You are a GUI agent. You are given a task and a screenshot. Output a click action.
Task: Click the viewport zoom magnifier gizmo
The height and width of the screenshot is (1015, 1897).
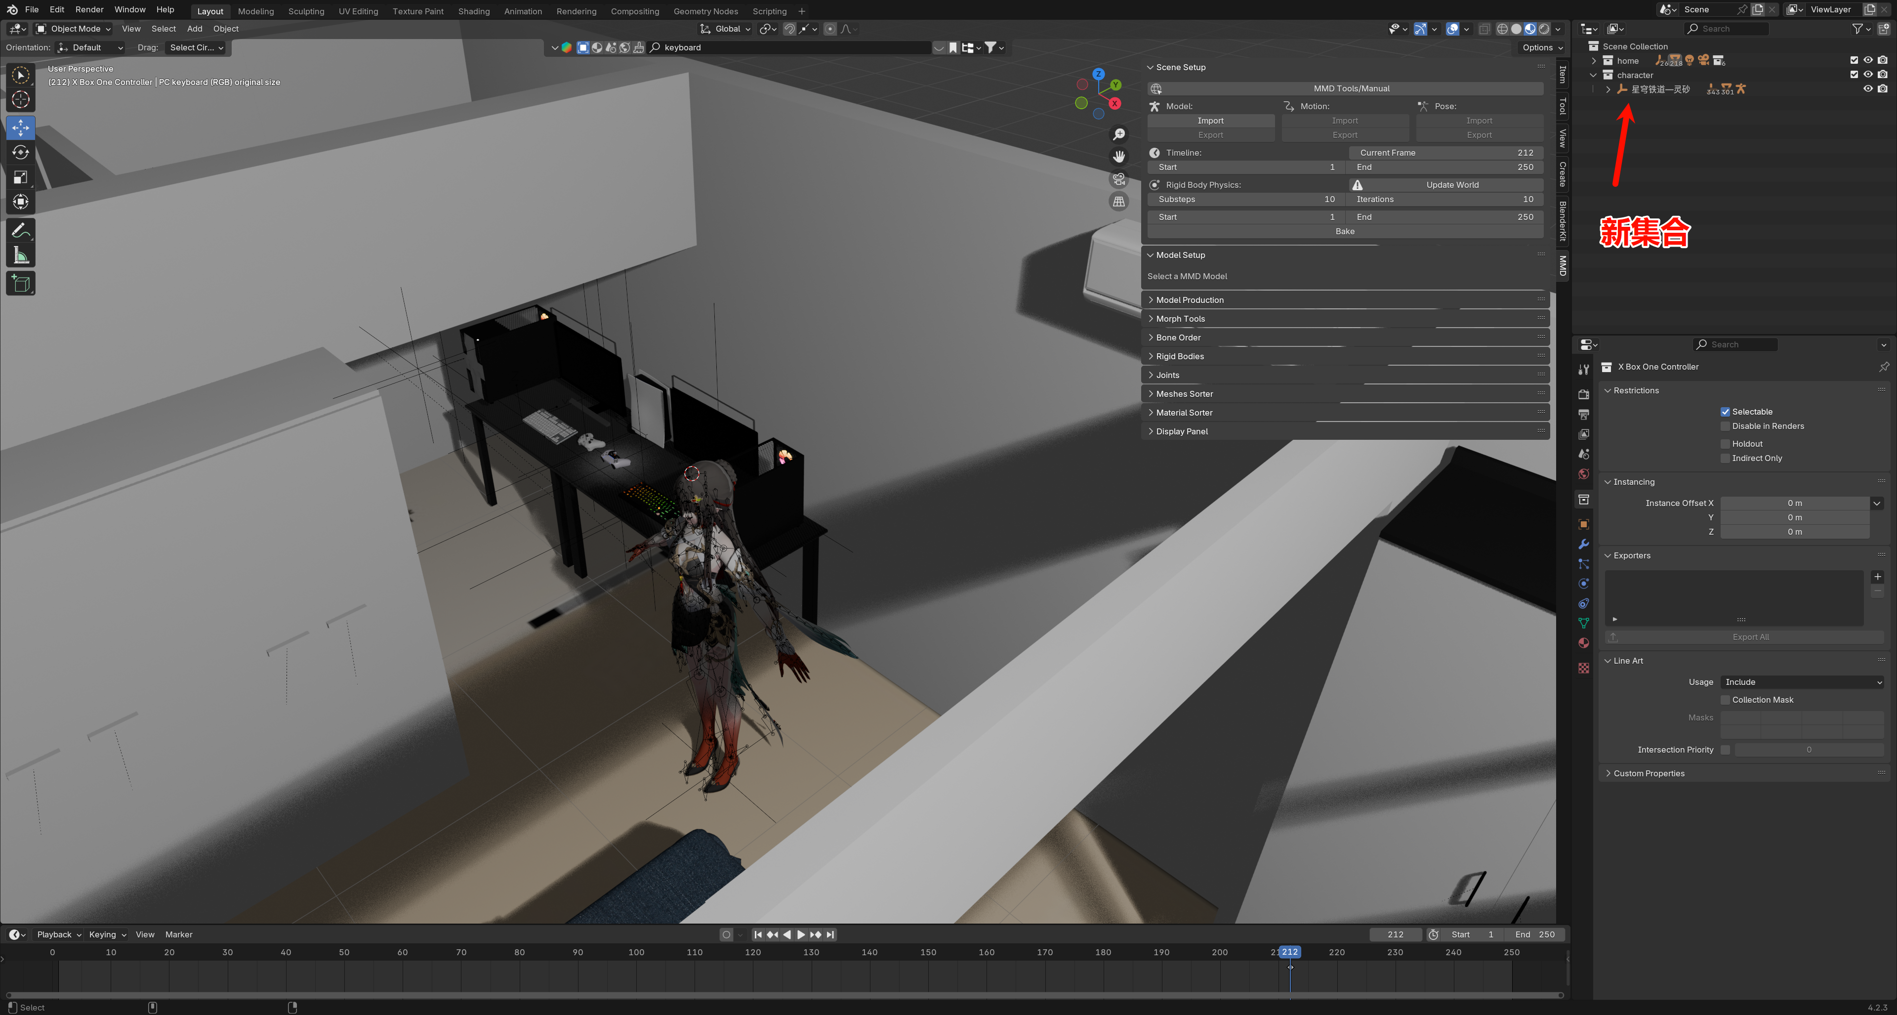[x=1118, y=134]
